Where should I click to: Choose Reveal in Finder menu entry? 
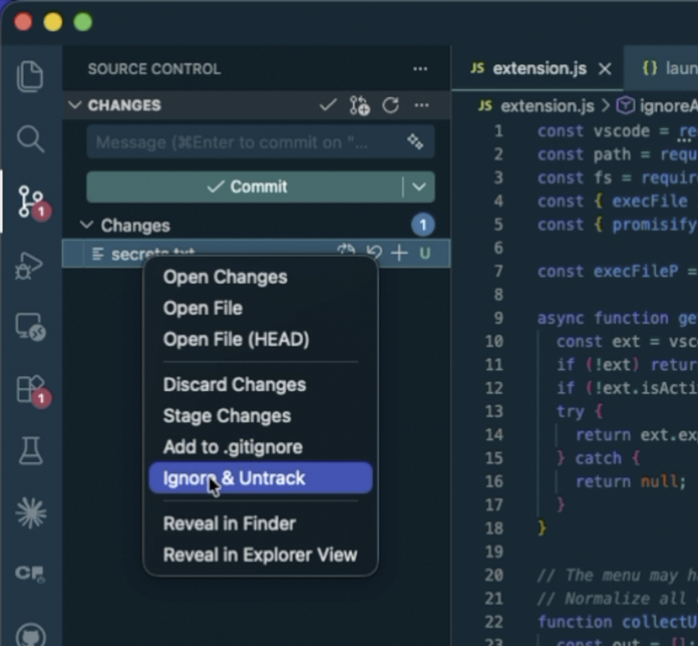point(230,523)
